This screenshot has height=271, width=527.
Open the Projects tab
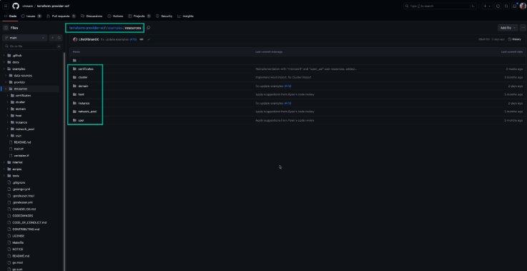[x=139, y=16]
